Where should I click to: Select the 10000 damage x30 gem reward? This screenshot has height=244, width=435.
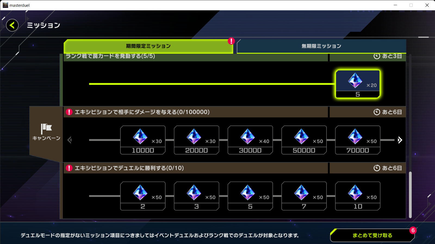coord(143,140)
